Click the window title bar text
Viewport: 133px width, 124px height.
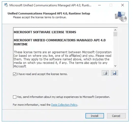pyautogui.click(x=50, y=5)
